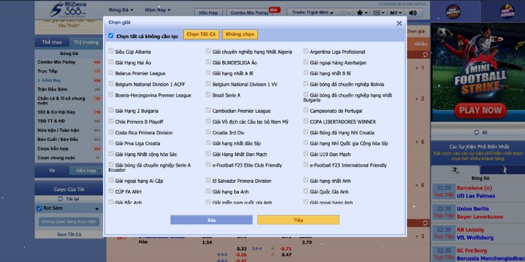Toggle the Campeonato de Portugal checkbox
The height and width of the screenshot is (262, 525).
(306, 111)
